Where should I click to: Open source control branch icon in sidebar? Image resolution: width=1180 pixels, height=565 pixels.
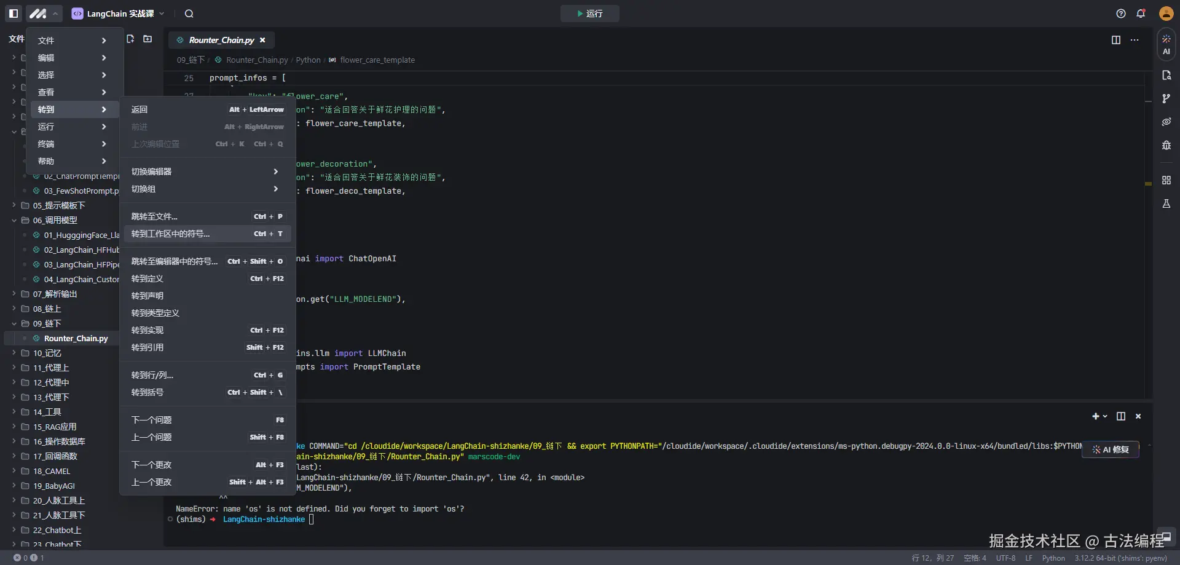1166,98
